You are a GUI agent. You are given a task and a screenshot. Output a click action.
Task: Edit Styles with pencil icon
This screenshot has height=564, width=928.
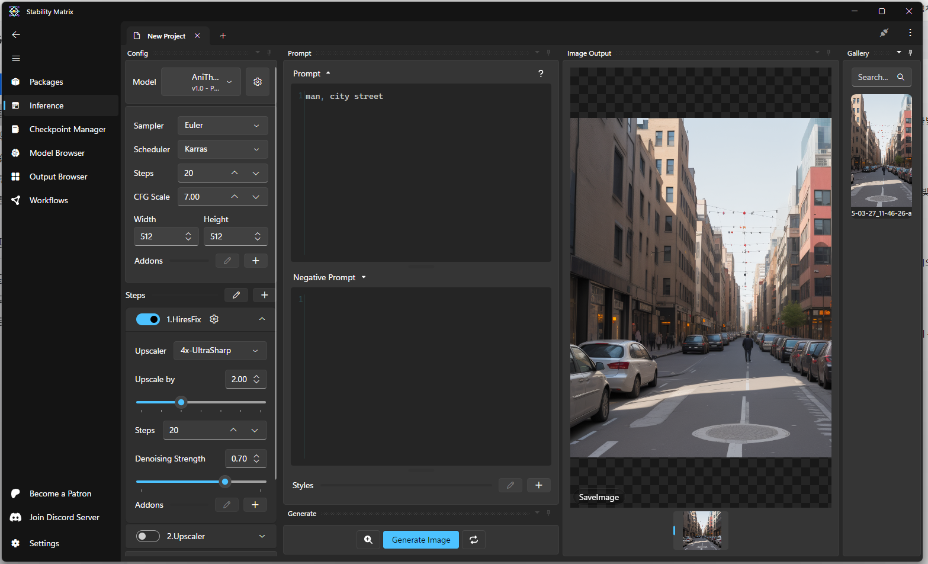pos(510,485)
